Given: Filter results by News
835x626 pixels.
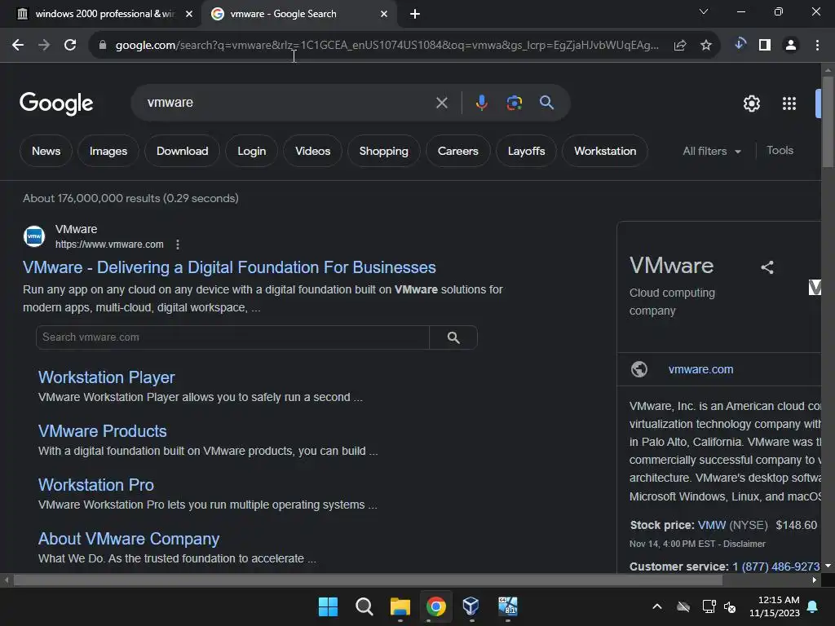Looking at the screenshot, I should coord(46,151).
